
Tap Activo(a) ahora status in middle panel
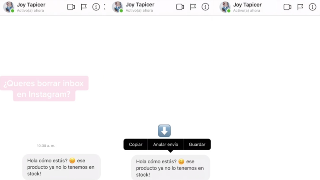139,11
